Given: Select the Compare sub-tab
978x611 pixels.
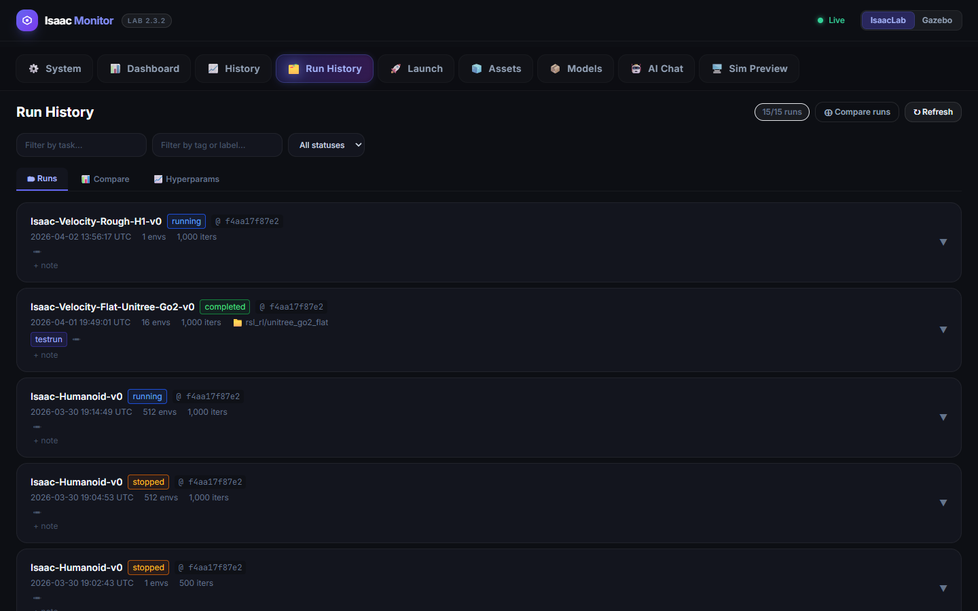Looking at the screenshot, I should [105, 179].
